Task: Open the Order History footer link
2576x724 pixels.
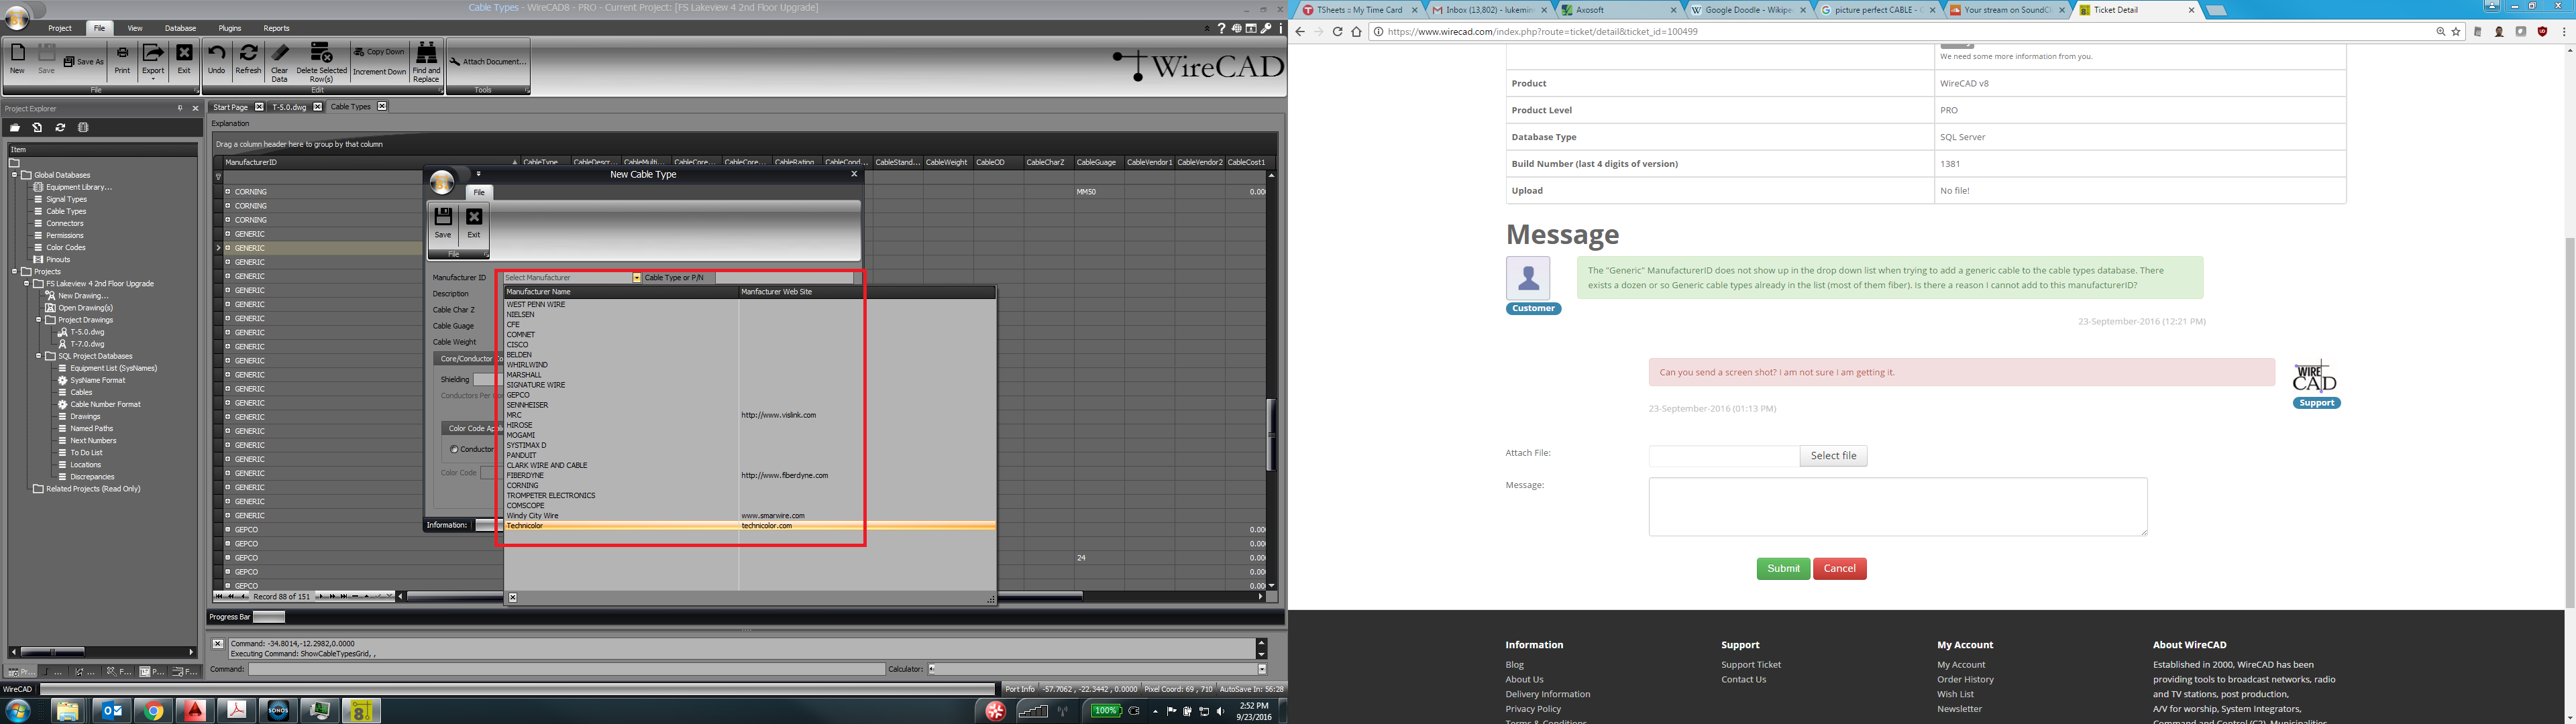Action: [x=1965, y=680]
